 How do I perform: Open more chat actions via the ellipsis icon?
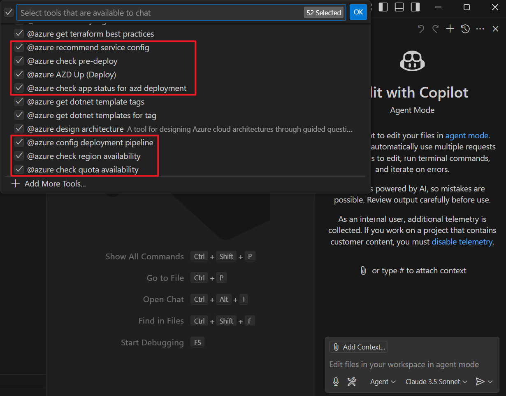click(480, 29)
